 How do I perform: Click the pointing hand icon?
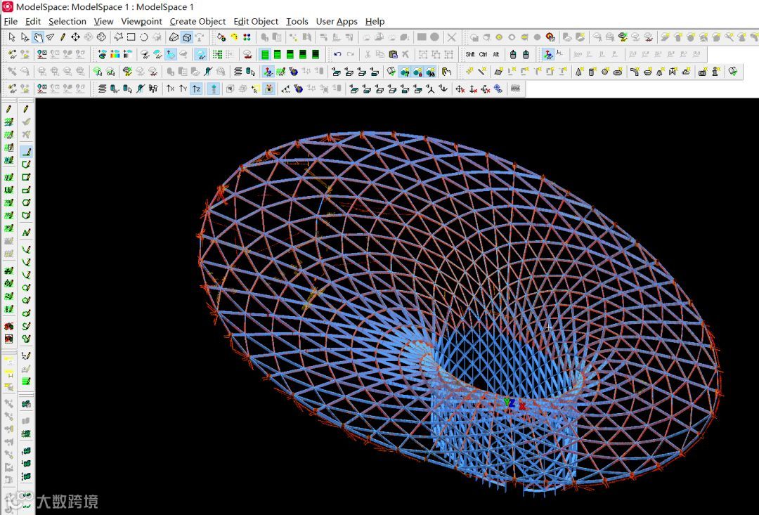pos(447,72)
